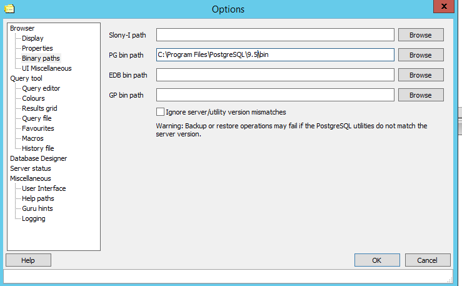462x286 pixels.
Task: Open Help for the Options dialog
Action: click(28, 260)
